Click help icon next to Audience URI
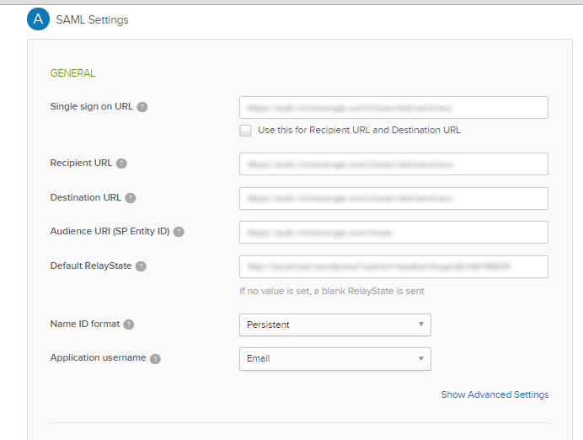The width and height of the screenshot is (583, 440). [x=179, y=232]
